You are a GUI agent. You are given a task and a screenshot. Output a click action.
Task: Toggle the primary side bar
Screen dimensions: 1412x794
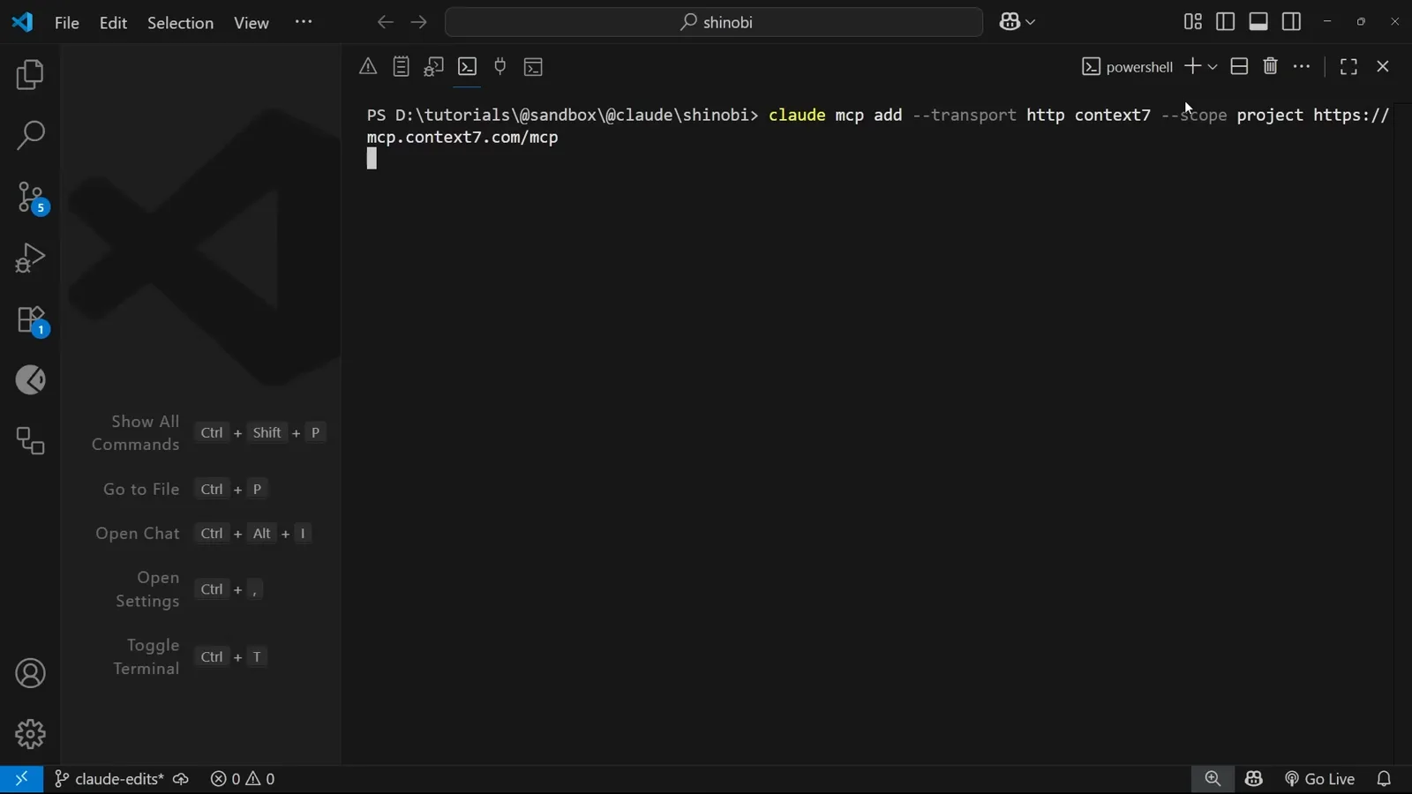[x=1226, y=22]
